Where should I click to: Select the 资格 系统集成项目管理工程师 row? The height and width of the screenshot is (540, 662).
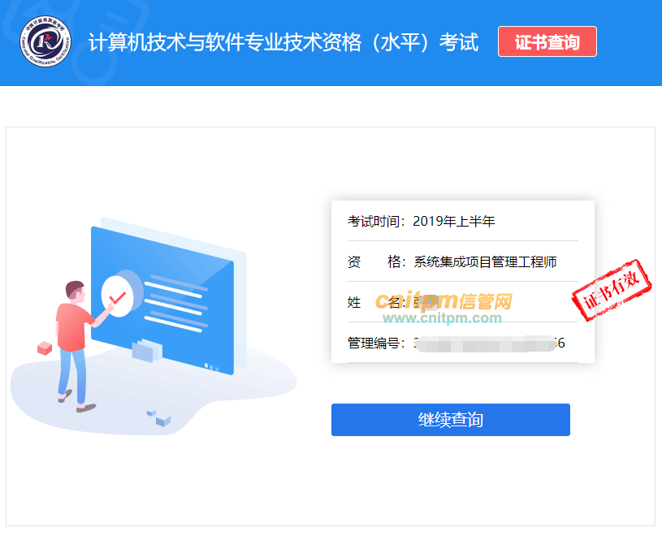463,261
